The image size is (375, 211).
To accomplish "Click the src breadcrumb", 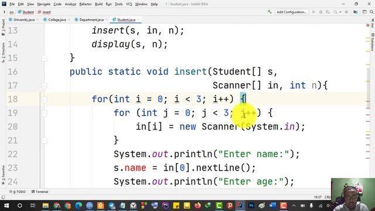I will pos(12,12).
